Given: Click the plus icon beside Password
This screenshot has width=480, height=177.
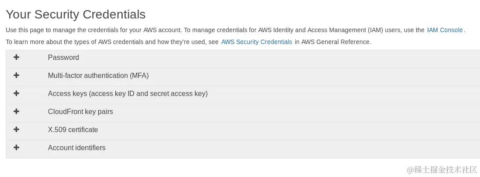Looking at the screenshot, I should click(x=16, y=57).
